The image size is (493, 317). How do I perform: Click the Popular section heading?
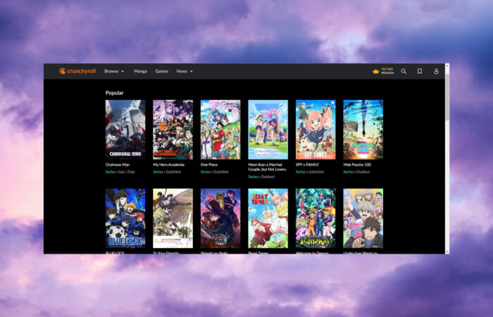(x=114, y=93)
